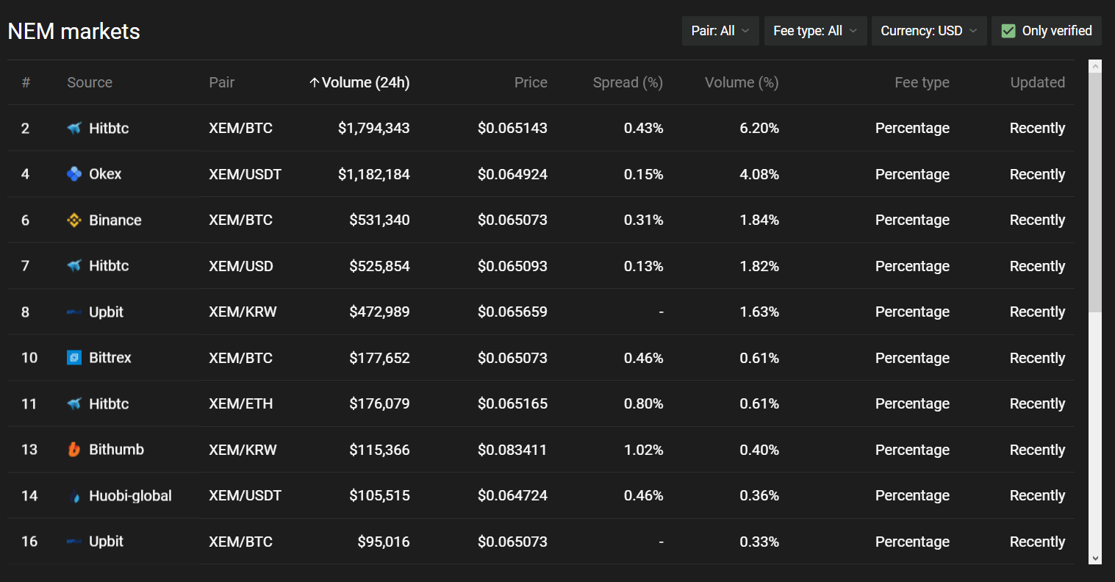This screenshot has width=1115, height=582.
Task: Open the Currency: USD dropdown
Action: pos(929,31)
